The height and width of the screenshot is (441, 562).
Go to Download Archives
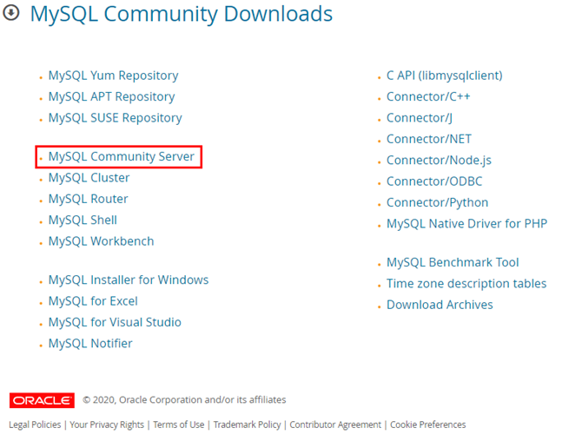(x=440, y=305)
